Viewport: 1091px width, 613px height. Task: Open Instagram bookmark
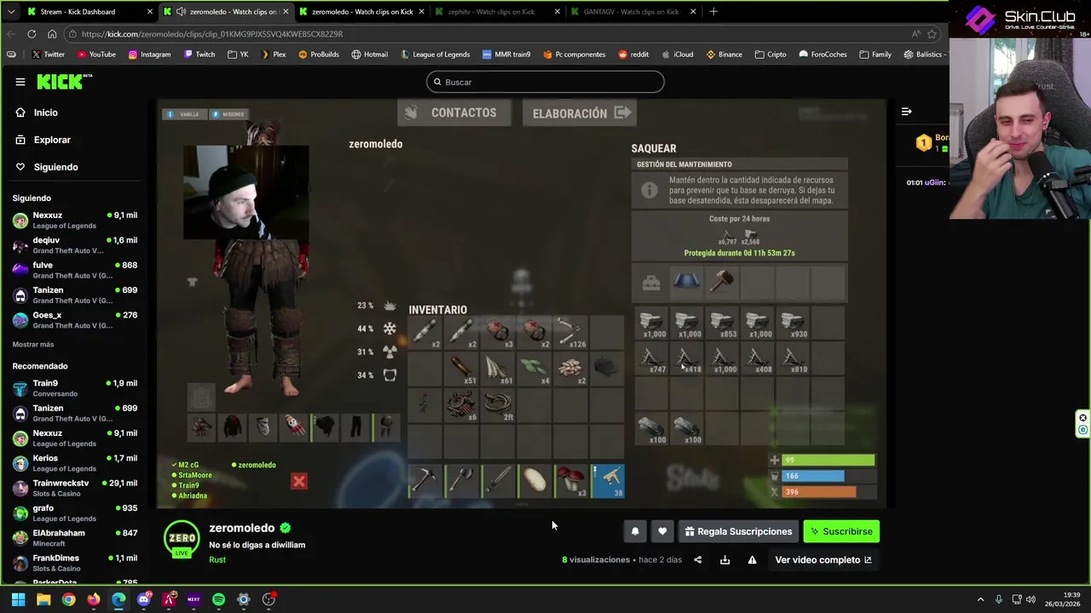149,54
